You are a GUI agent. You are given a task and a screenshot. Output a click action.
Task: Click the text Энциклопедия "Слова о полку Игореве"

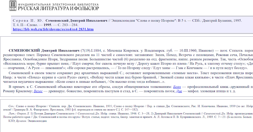144,21
